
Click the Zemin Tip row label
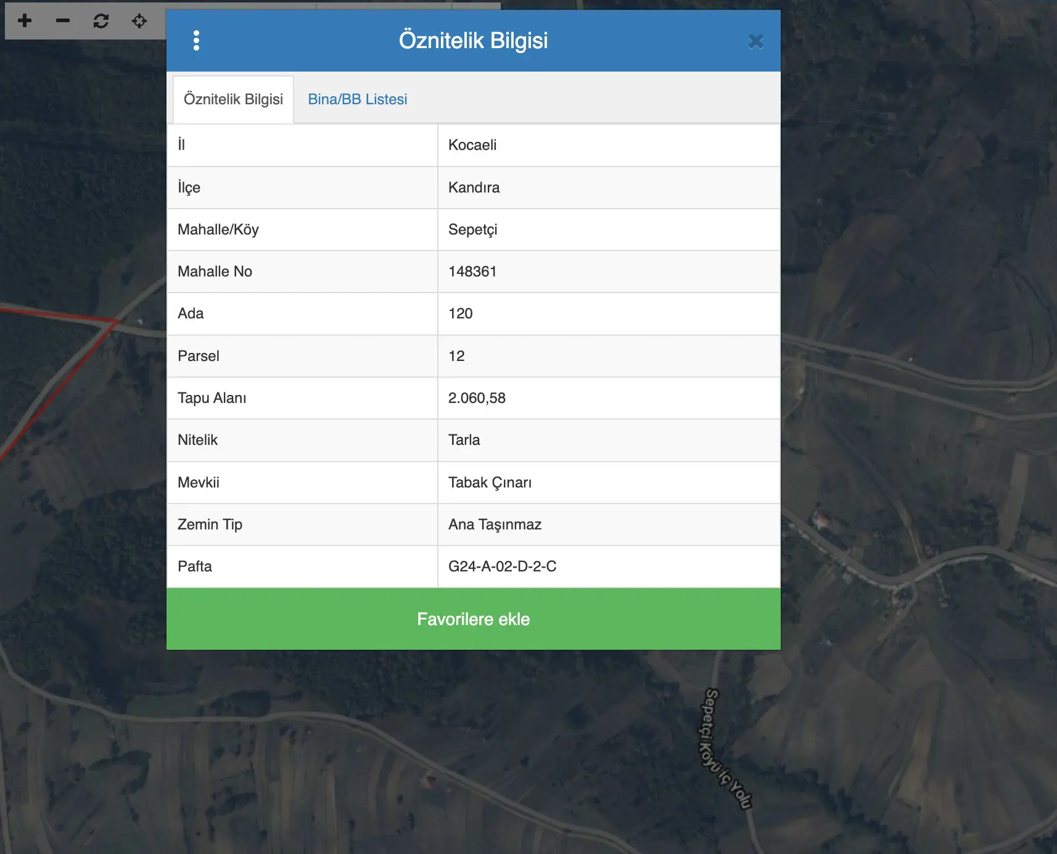click(x=210, y=524)
